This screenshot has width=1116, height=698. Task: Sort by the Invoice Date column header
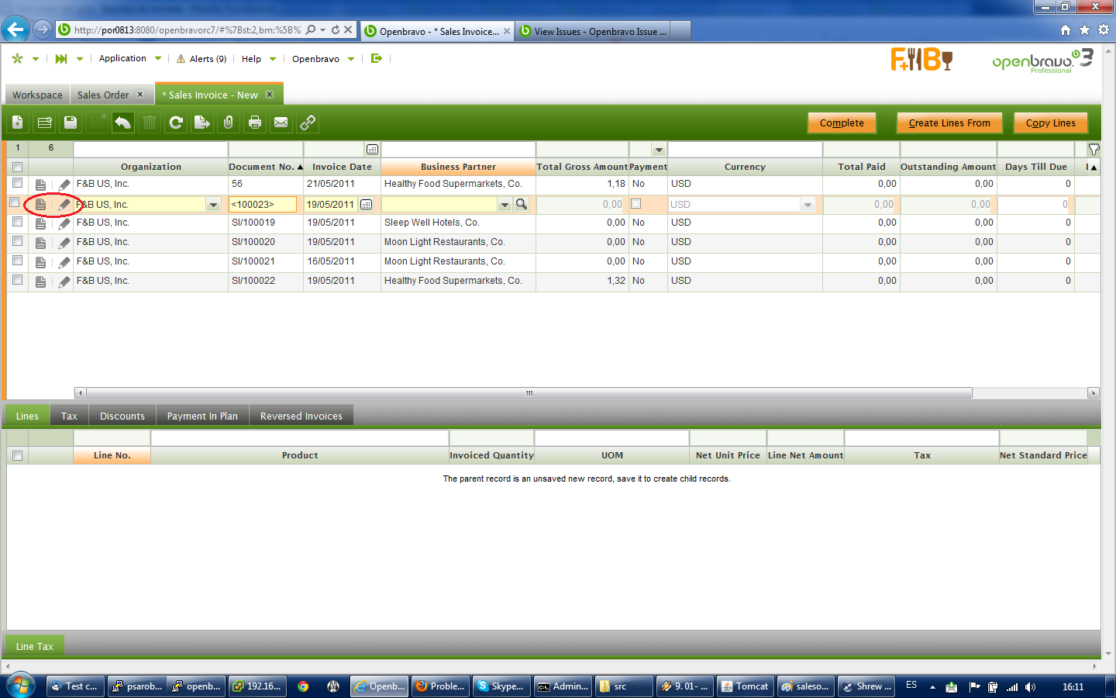click(x=342, y=167)
